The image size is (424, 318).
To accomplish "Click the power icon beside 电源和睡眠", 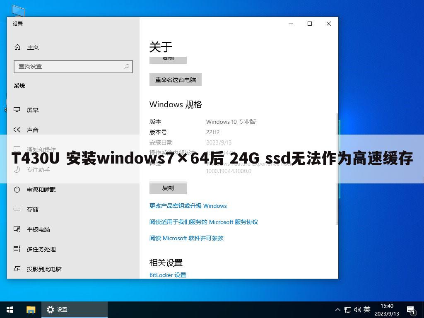I will [17, 190].
